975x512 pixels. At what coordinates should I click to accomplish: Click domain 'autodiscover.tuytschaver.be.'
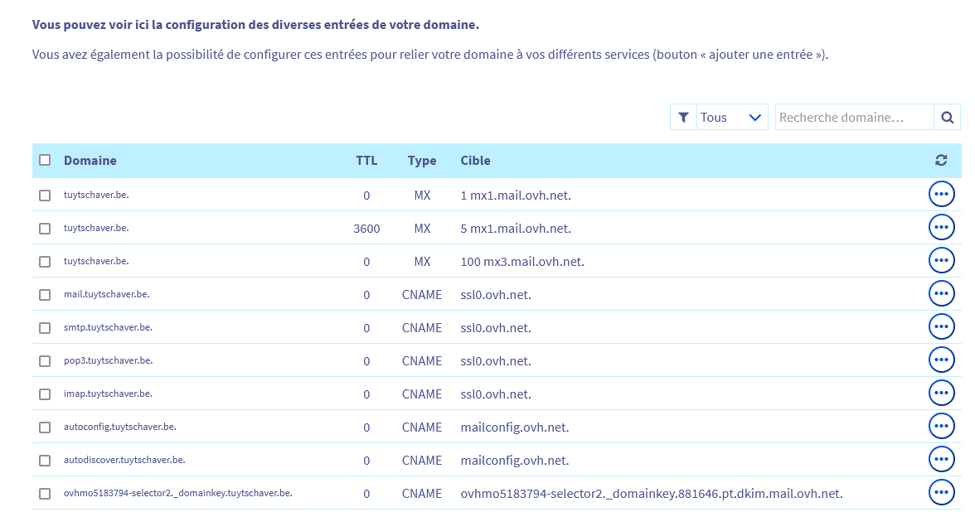pyautogui.click(x=124, y=460)
